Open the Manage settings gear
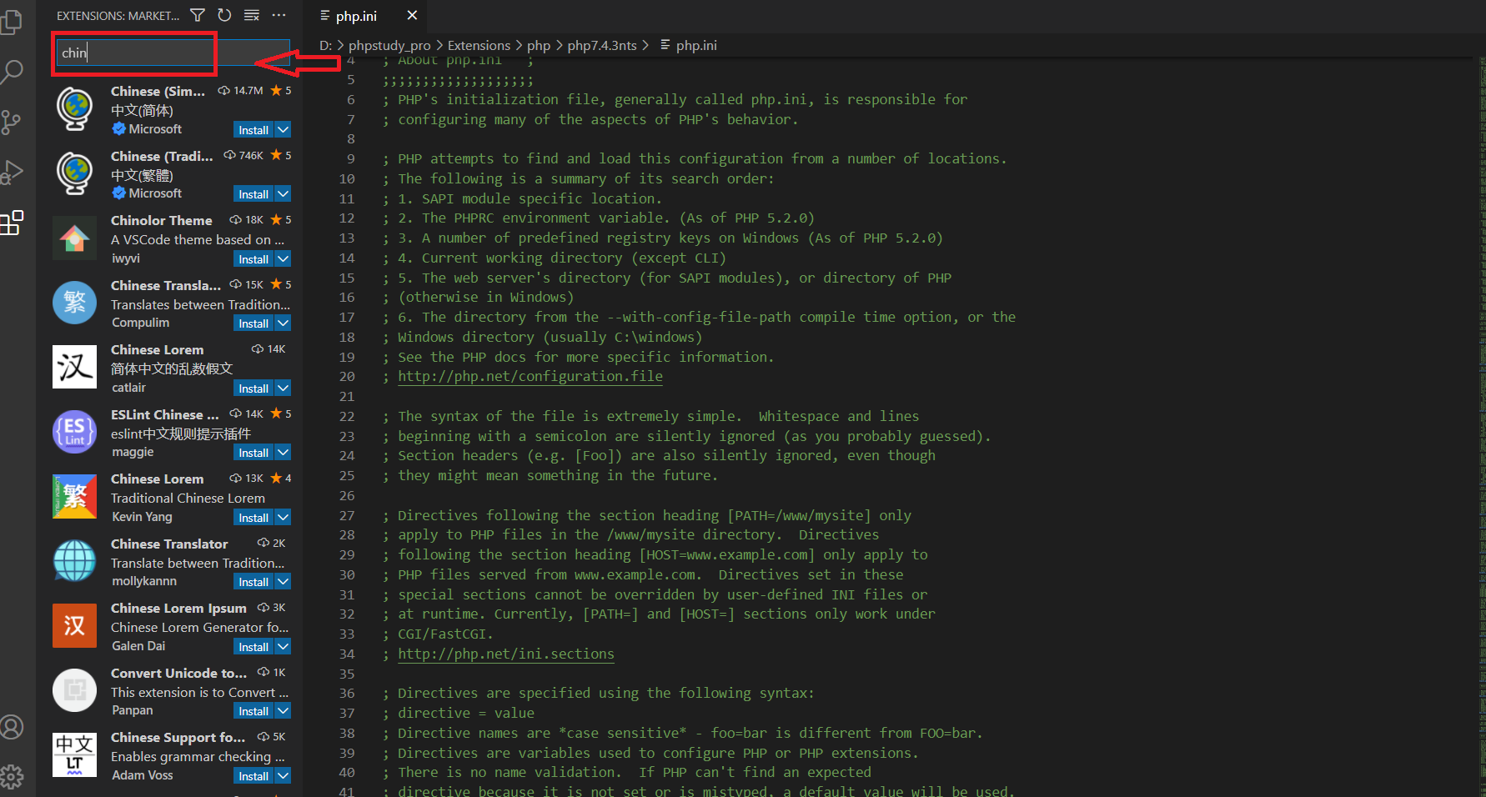 point(13,775)
